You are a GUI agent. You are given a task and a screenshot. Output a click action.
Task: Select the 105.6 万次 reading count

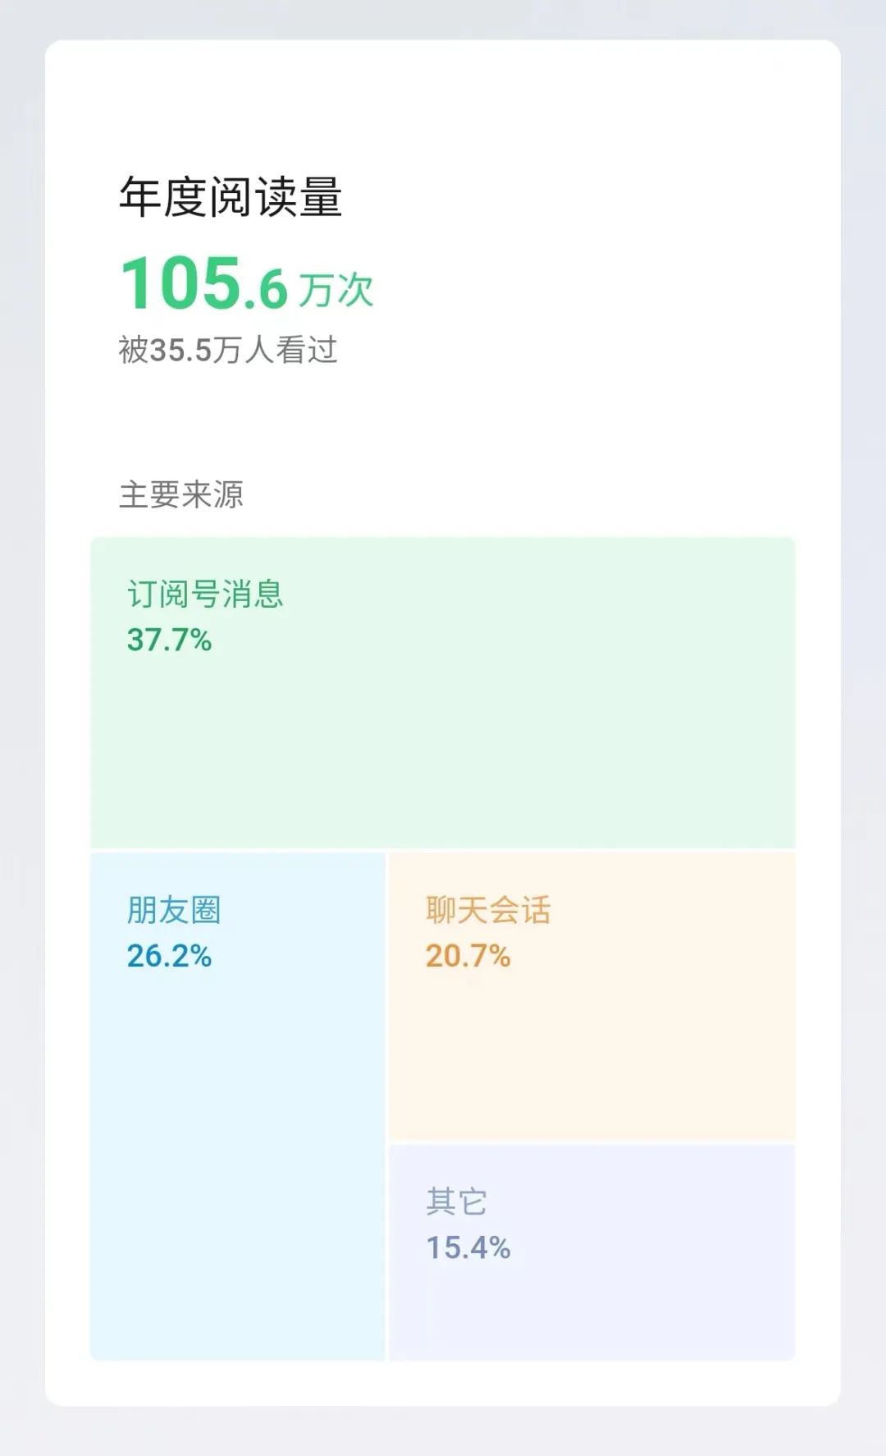tap(247, 284)
